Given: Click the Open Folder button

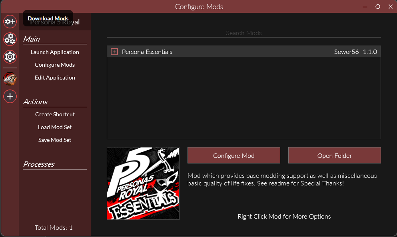Looking at the screenshot, I should point(335,155).
